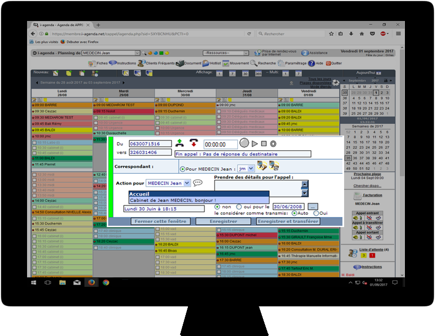Click the Enregistrer button

pos(223,221)
